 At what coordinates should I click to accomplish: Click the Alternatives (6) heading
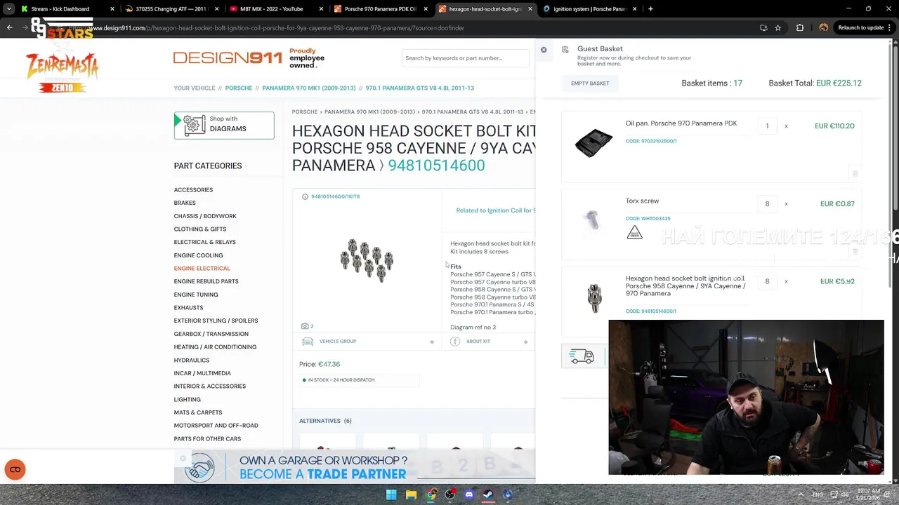tap(325, 421)
